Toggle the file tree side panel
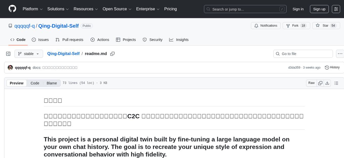This screenshot has width=344, height=158. coord(8,54)
